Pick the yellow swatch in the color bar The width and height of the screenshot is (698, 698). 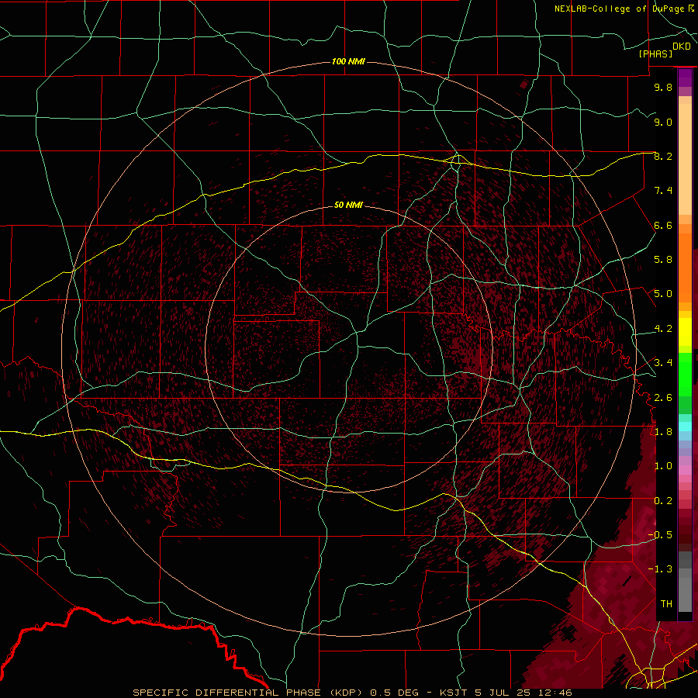click(x=685, y=332)
